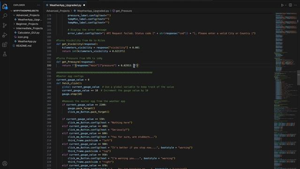Screen dimensions: 300x169
Task: Open WeatherApp.py in Explorer
Action: (x=27, y=41)
